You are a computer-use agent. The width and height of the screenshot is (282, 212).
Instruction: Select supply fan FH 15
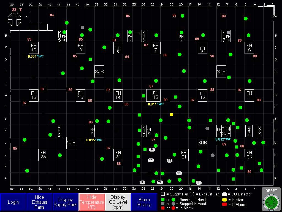[x=81, y=95]
